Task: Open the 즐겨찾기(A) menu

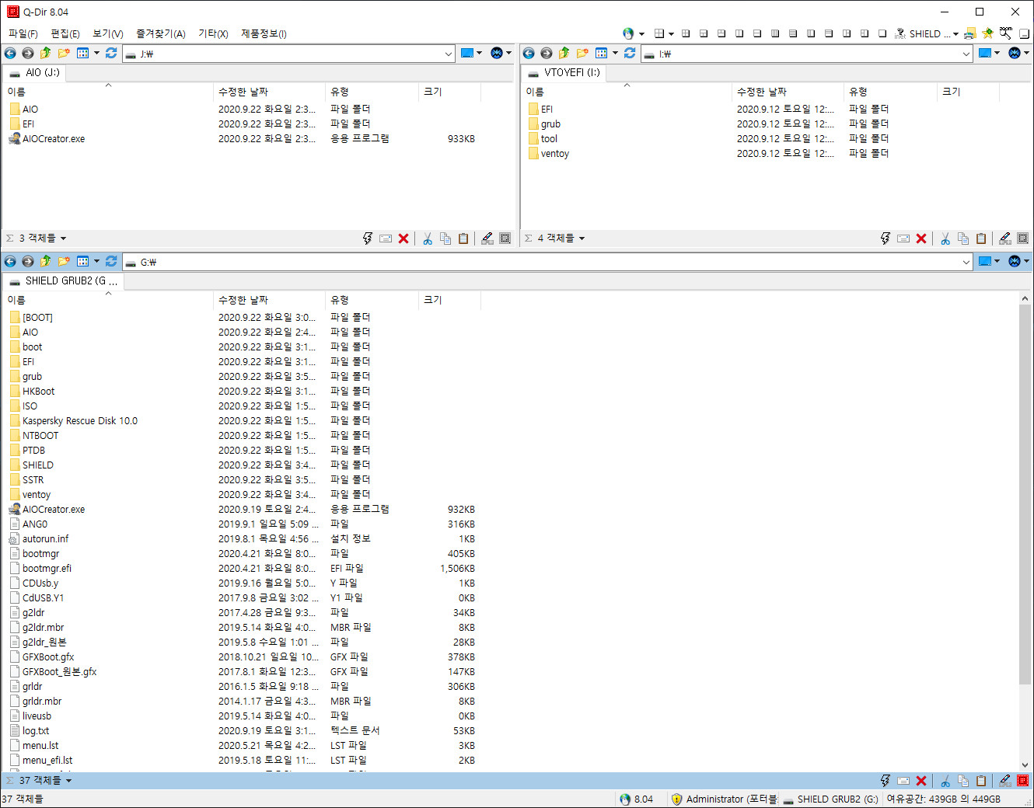Action: [x=161, y=33]
